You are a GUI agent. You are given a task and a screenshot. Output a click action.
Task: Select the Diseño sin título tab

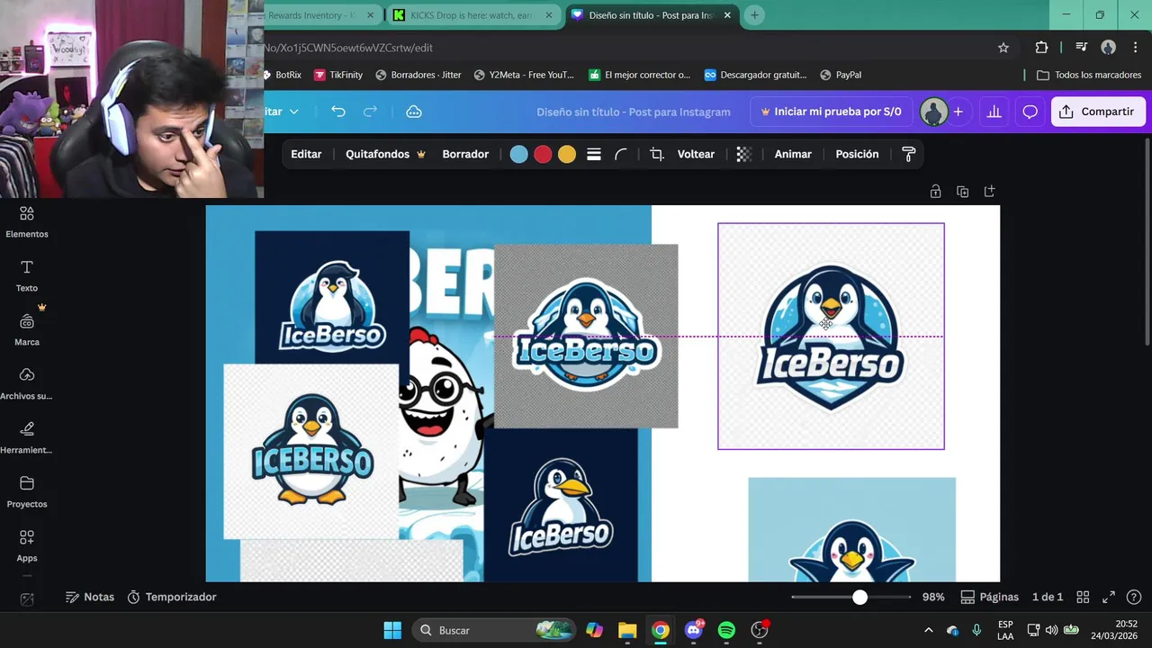click(x=652, y=15)
